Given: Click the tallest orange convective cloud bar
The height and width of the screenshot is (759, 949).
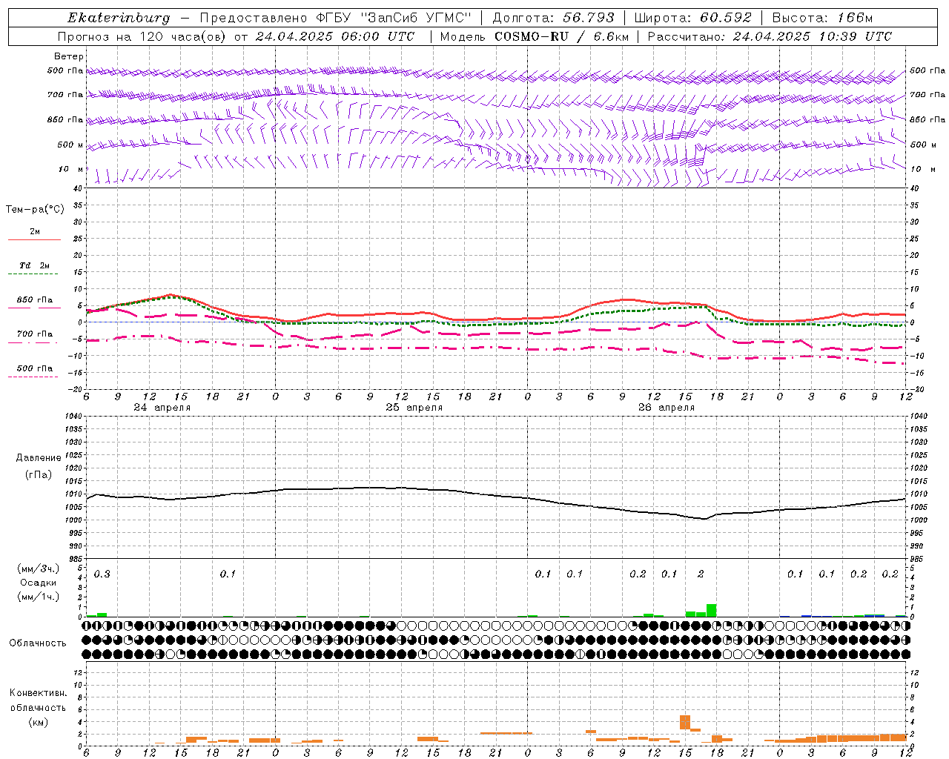Looking at the screenshot, I should pos(685,723).
